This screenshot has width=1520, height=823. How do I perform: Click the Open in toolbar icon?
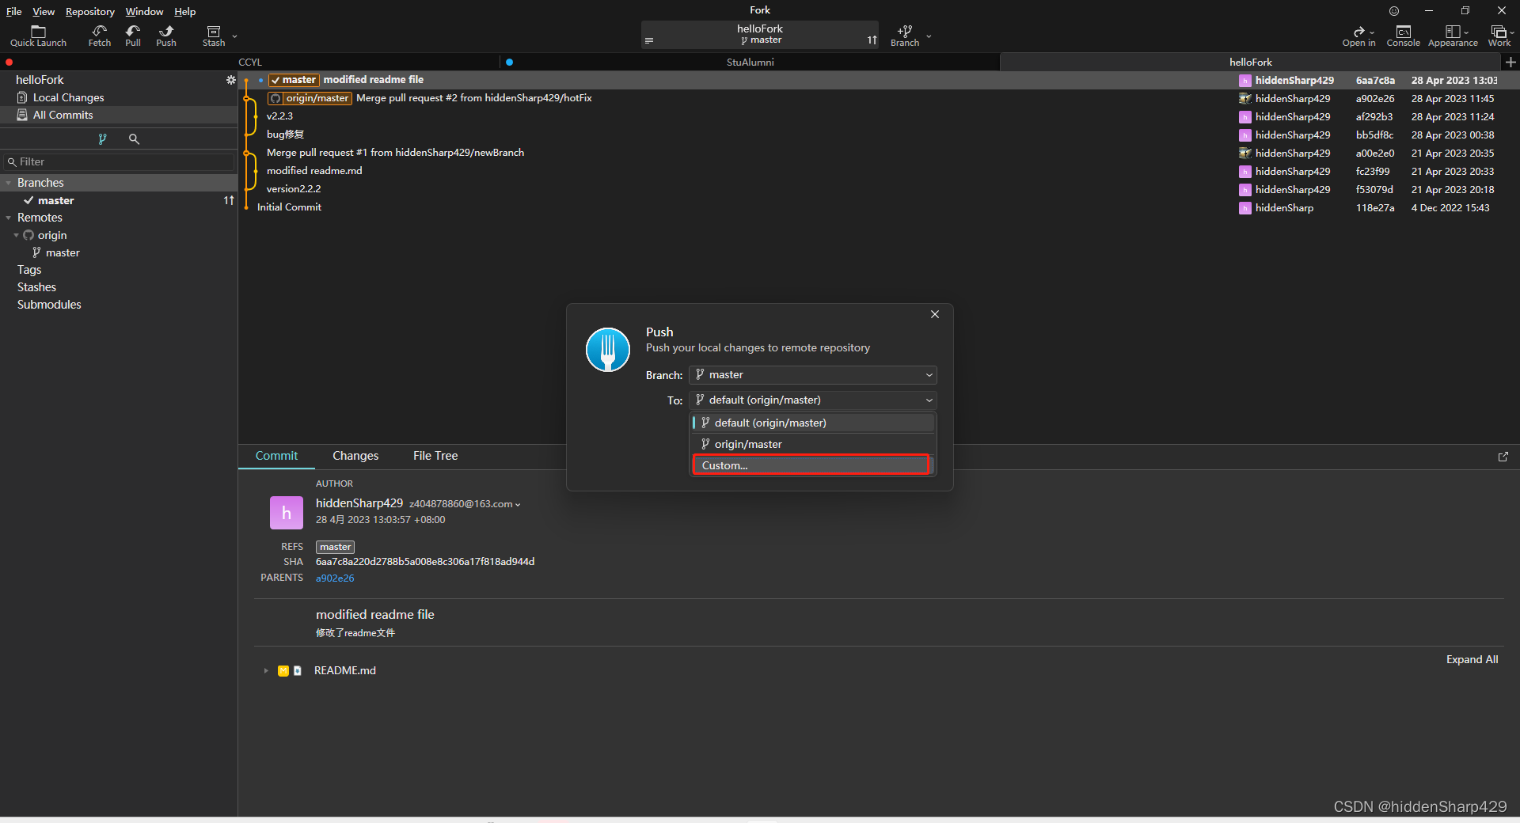(1358, 36)
